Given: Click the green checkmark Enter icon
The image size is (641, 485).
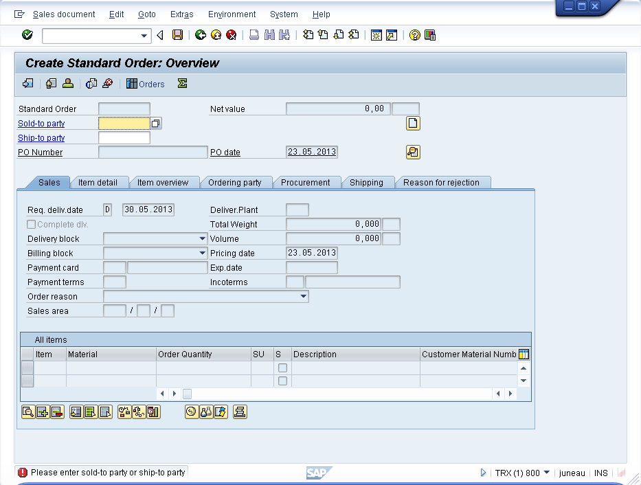Looking at the screenshot, I should tap(27, 35).
